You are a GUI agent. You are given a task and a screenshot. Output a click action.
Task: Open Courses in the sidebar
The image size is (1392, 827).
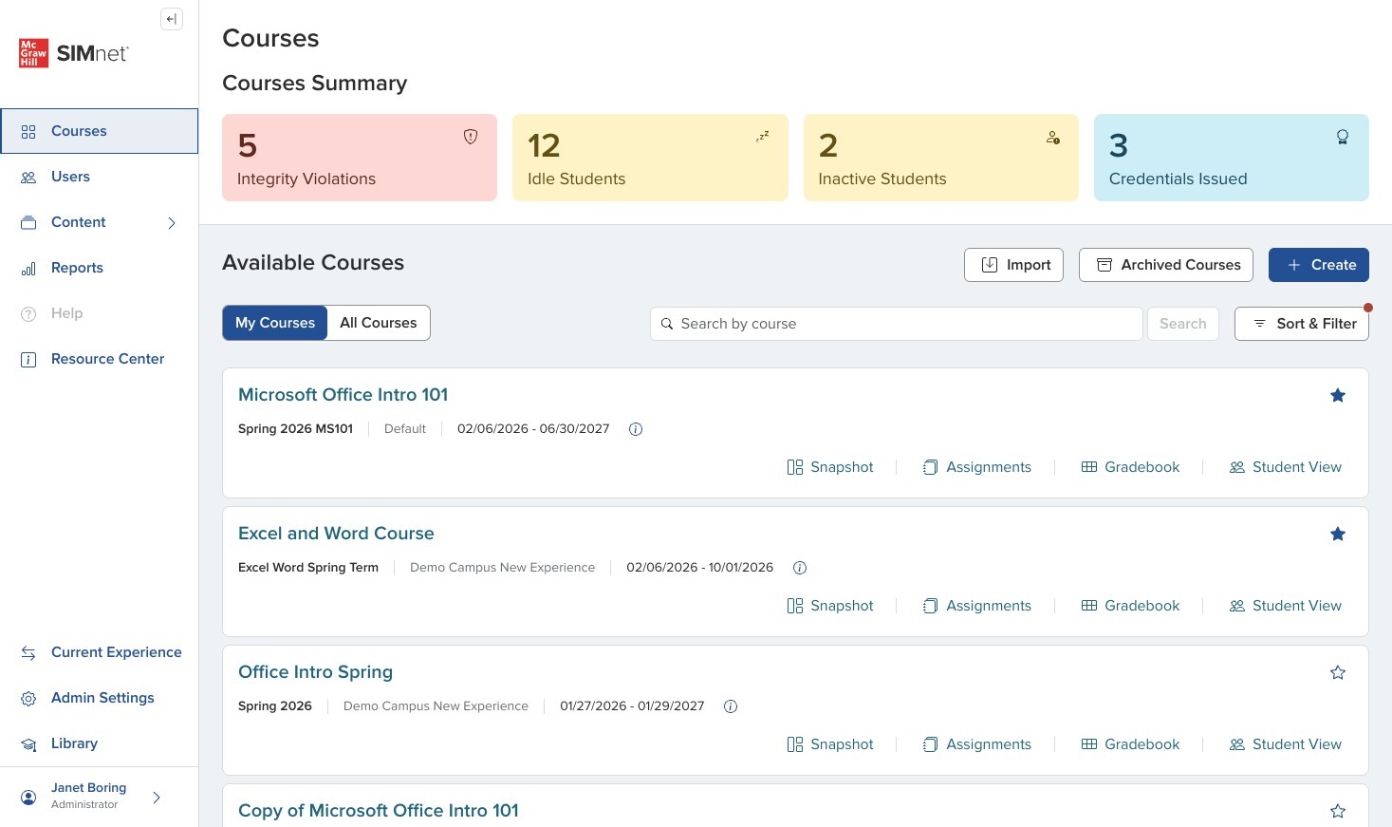(99, 131)
